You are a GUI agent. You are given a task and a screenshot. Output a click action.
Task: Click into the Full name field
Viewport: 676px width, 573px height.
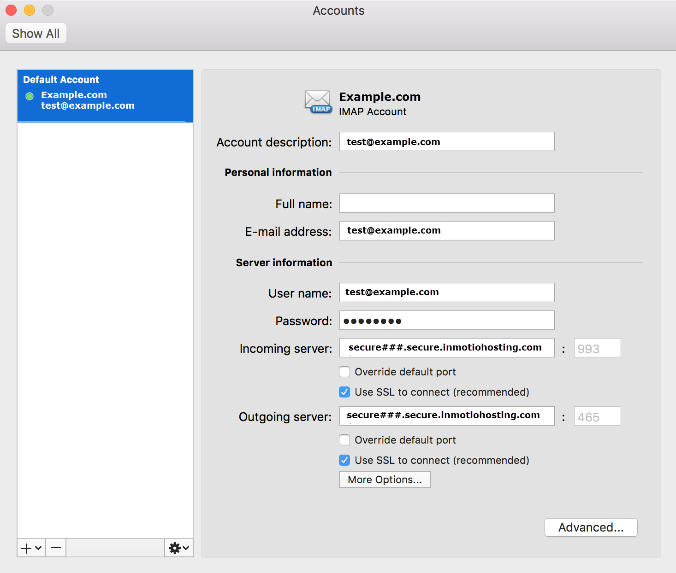point(446,203)
